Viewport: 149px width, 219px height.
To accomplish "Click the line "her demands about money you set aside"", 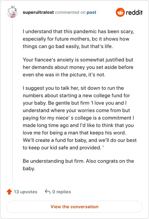I will pyautogui.click(x=78, y=67).
